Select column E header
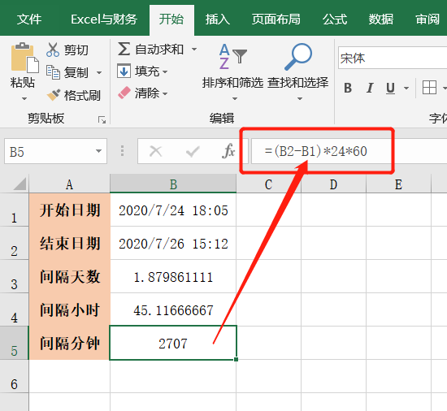The image size is (447, 411). click(398, 184)
